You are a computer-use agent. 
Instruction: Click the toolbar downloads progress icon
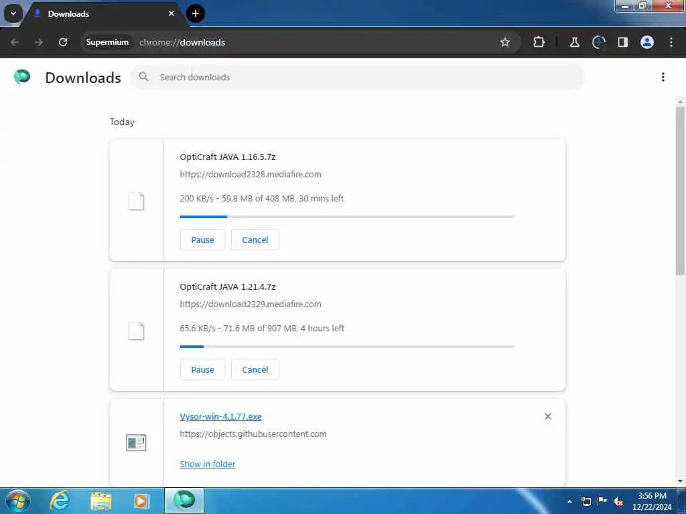(598, 42)
